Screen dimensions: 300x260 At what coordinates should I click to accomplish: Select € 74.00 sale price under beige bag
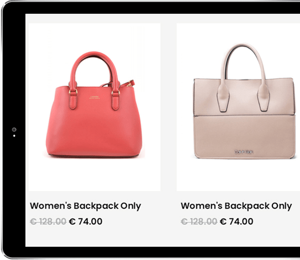pos(236,221)
